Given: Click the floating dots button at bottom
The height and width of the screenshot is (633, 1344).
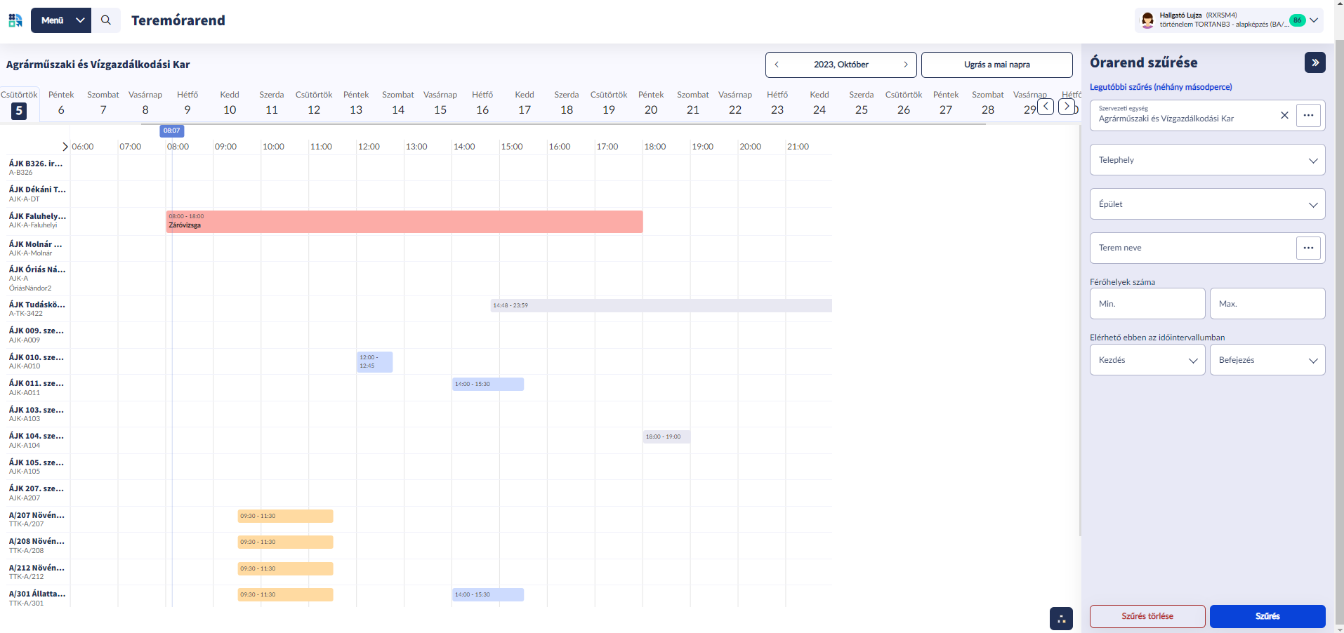Looking at the screenshot, I should tap(1061, 618).
